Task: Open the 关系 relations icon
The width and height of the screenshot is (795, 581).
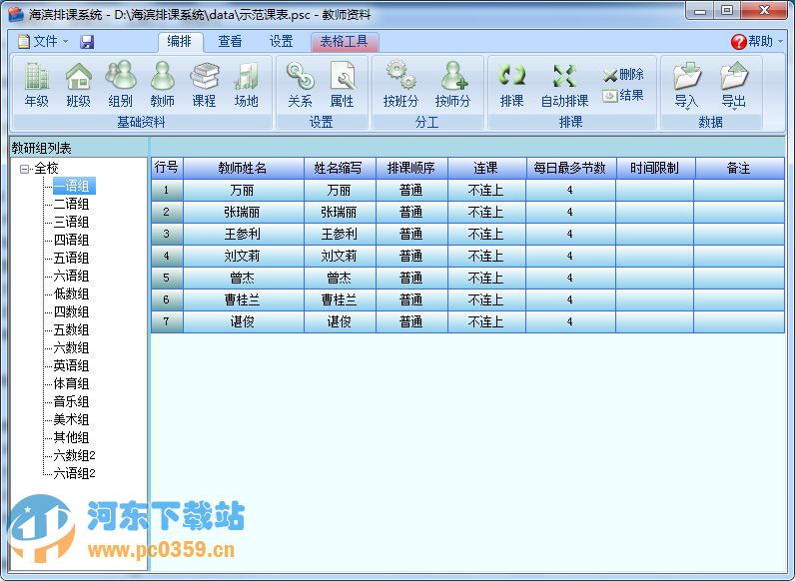Action: point(301,85)
